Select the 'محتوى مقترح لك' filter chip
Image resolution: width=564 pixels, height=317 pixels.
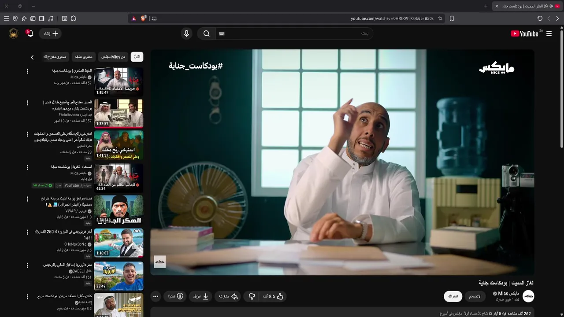[x=56, y=57]
